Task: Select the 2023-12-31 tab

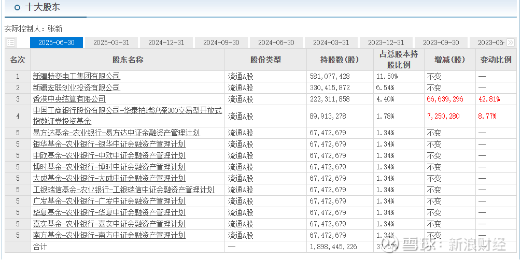Action: click(x=386, y=42)
